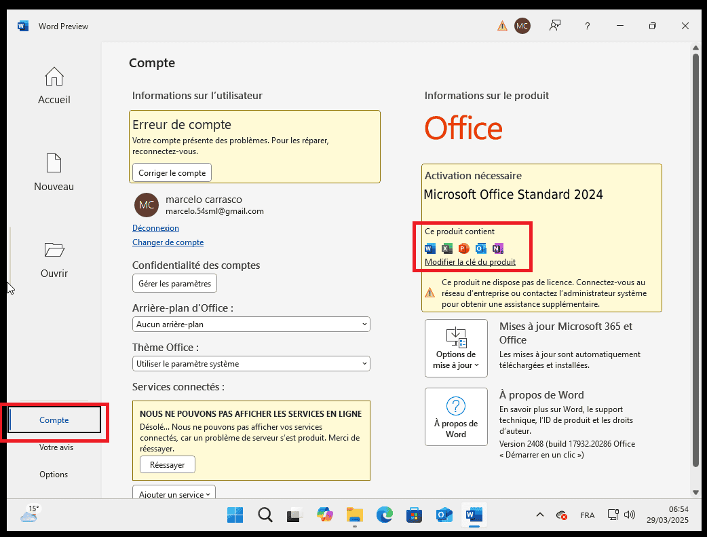
Task: Select Options in the sidebar
Action: pos(54,475)
